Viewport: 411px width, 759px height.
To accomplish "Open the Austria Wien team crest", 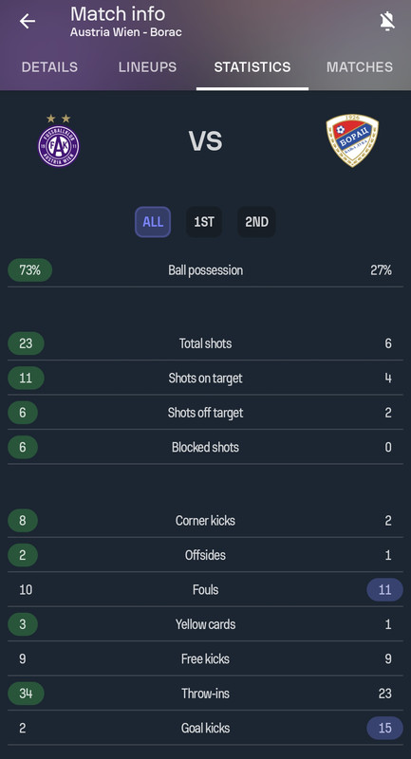I will (59, 141).
